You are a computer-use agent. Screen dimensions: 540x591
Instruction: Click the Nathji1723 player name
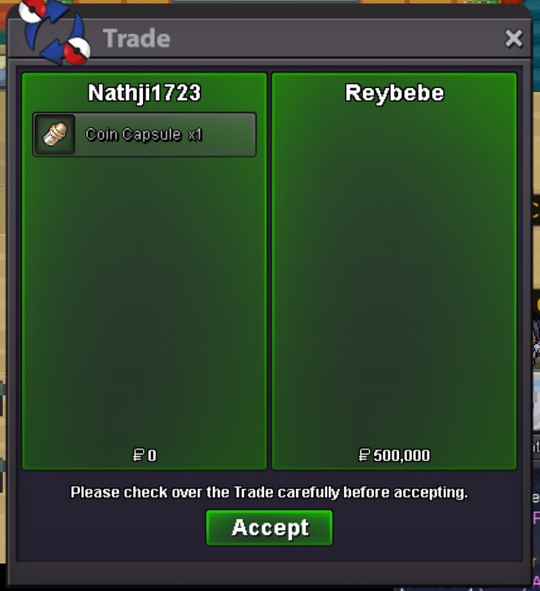(x=144, y=93)
